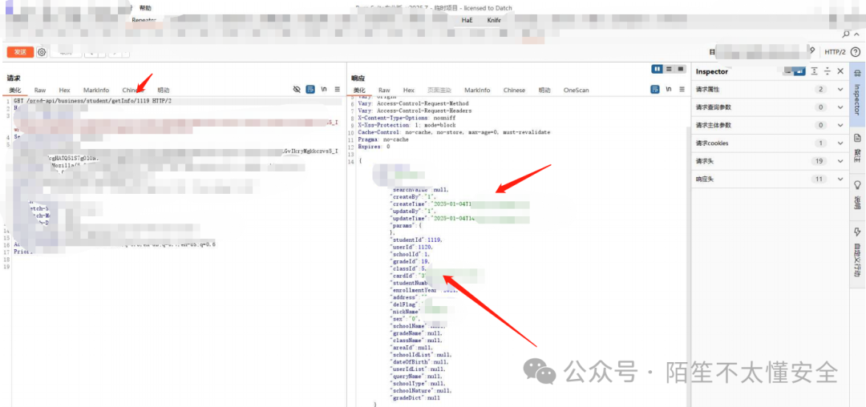Click the count badge 19 beside 请求头

tap(819, 161)
